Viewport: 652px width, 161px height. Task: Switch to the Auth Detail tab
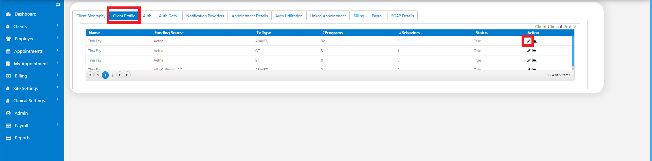click(x=168, y=16)
